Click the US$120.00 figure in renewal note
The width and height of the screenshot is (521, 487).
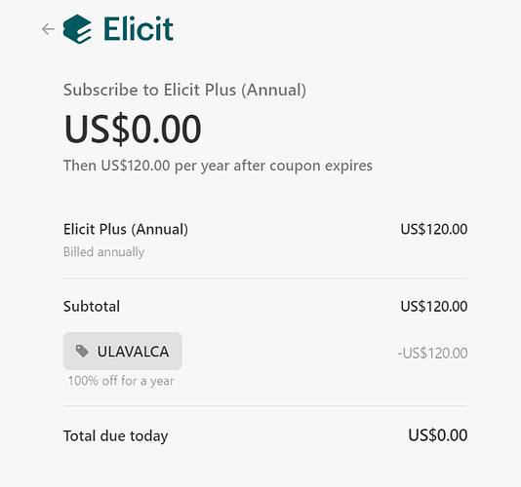(136, 166)
